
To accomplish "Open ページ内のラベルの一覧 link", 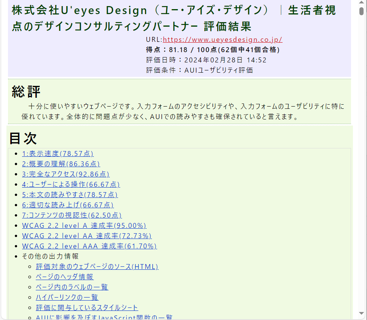I will pyautogui.click(x=72, y=287).
